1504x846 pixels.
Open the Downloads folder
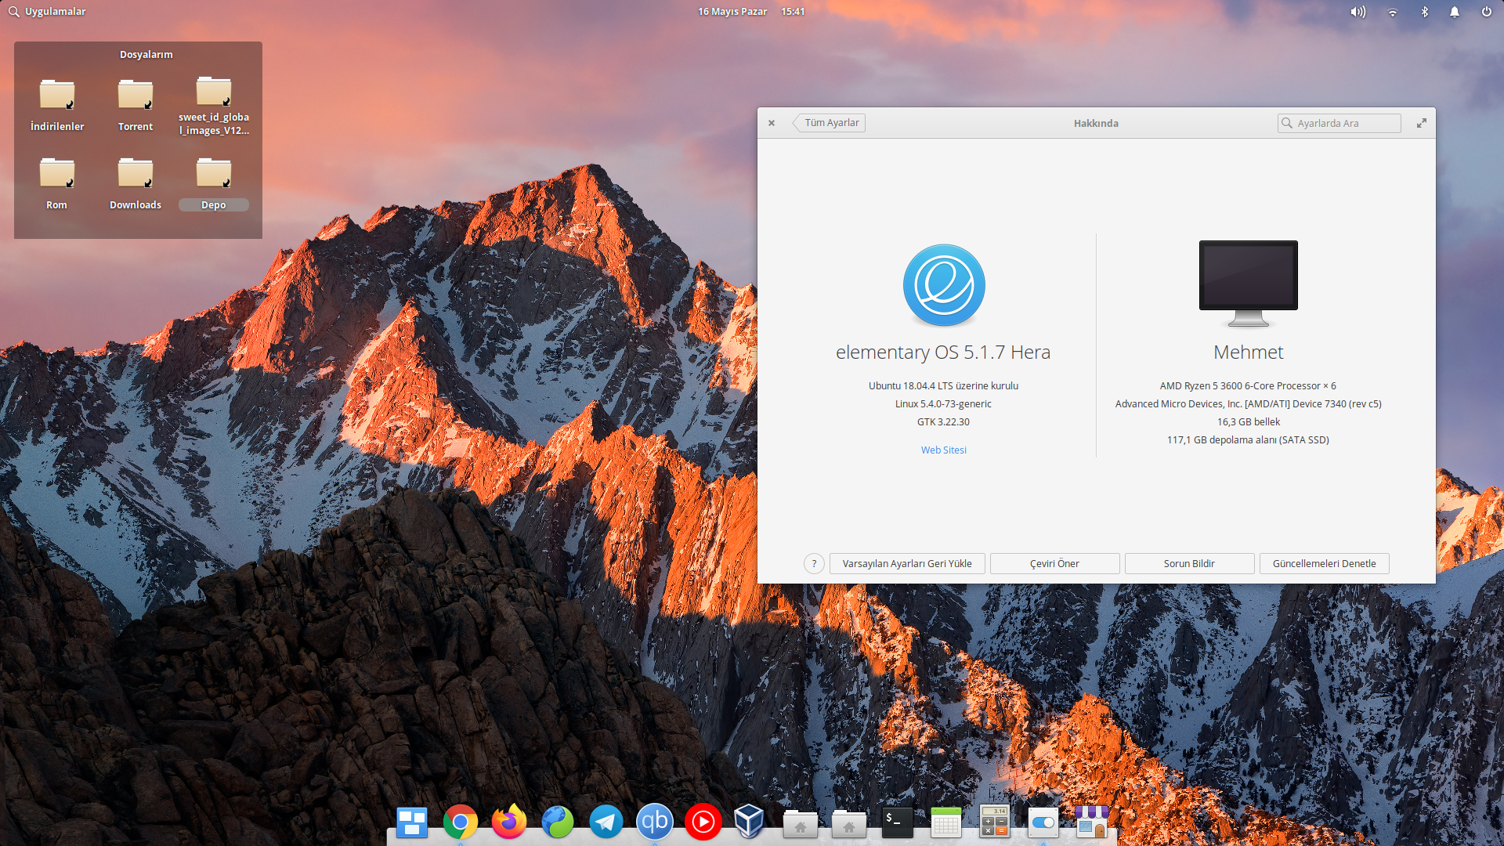(x=136, y=183)
